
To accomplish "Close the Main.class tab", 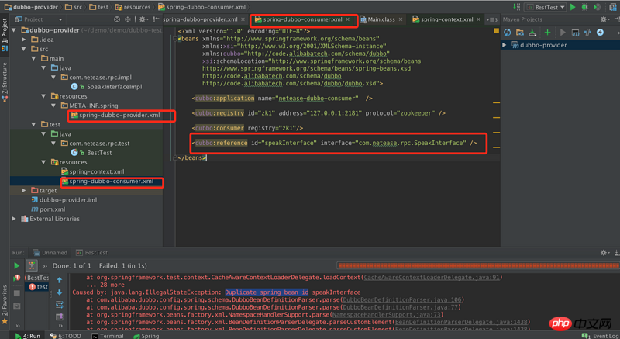I will 401,19.
